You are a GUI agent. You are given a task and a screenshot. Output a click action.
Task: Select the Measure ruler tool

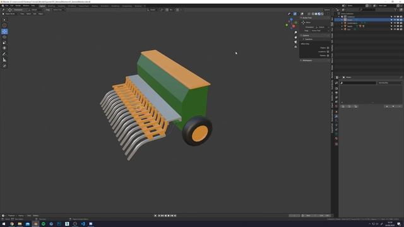(4, 60)
